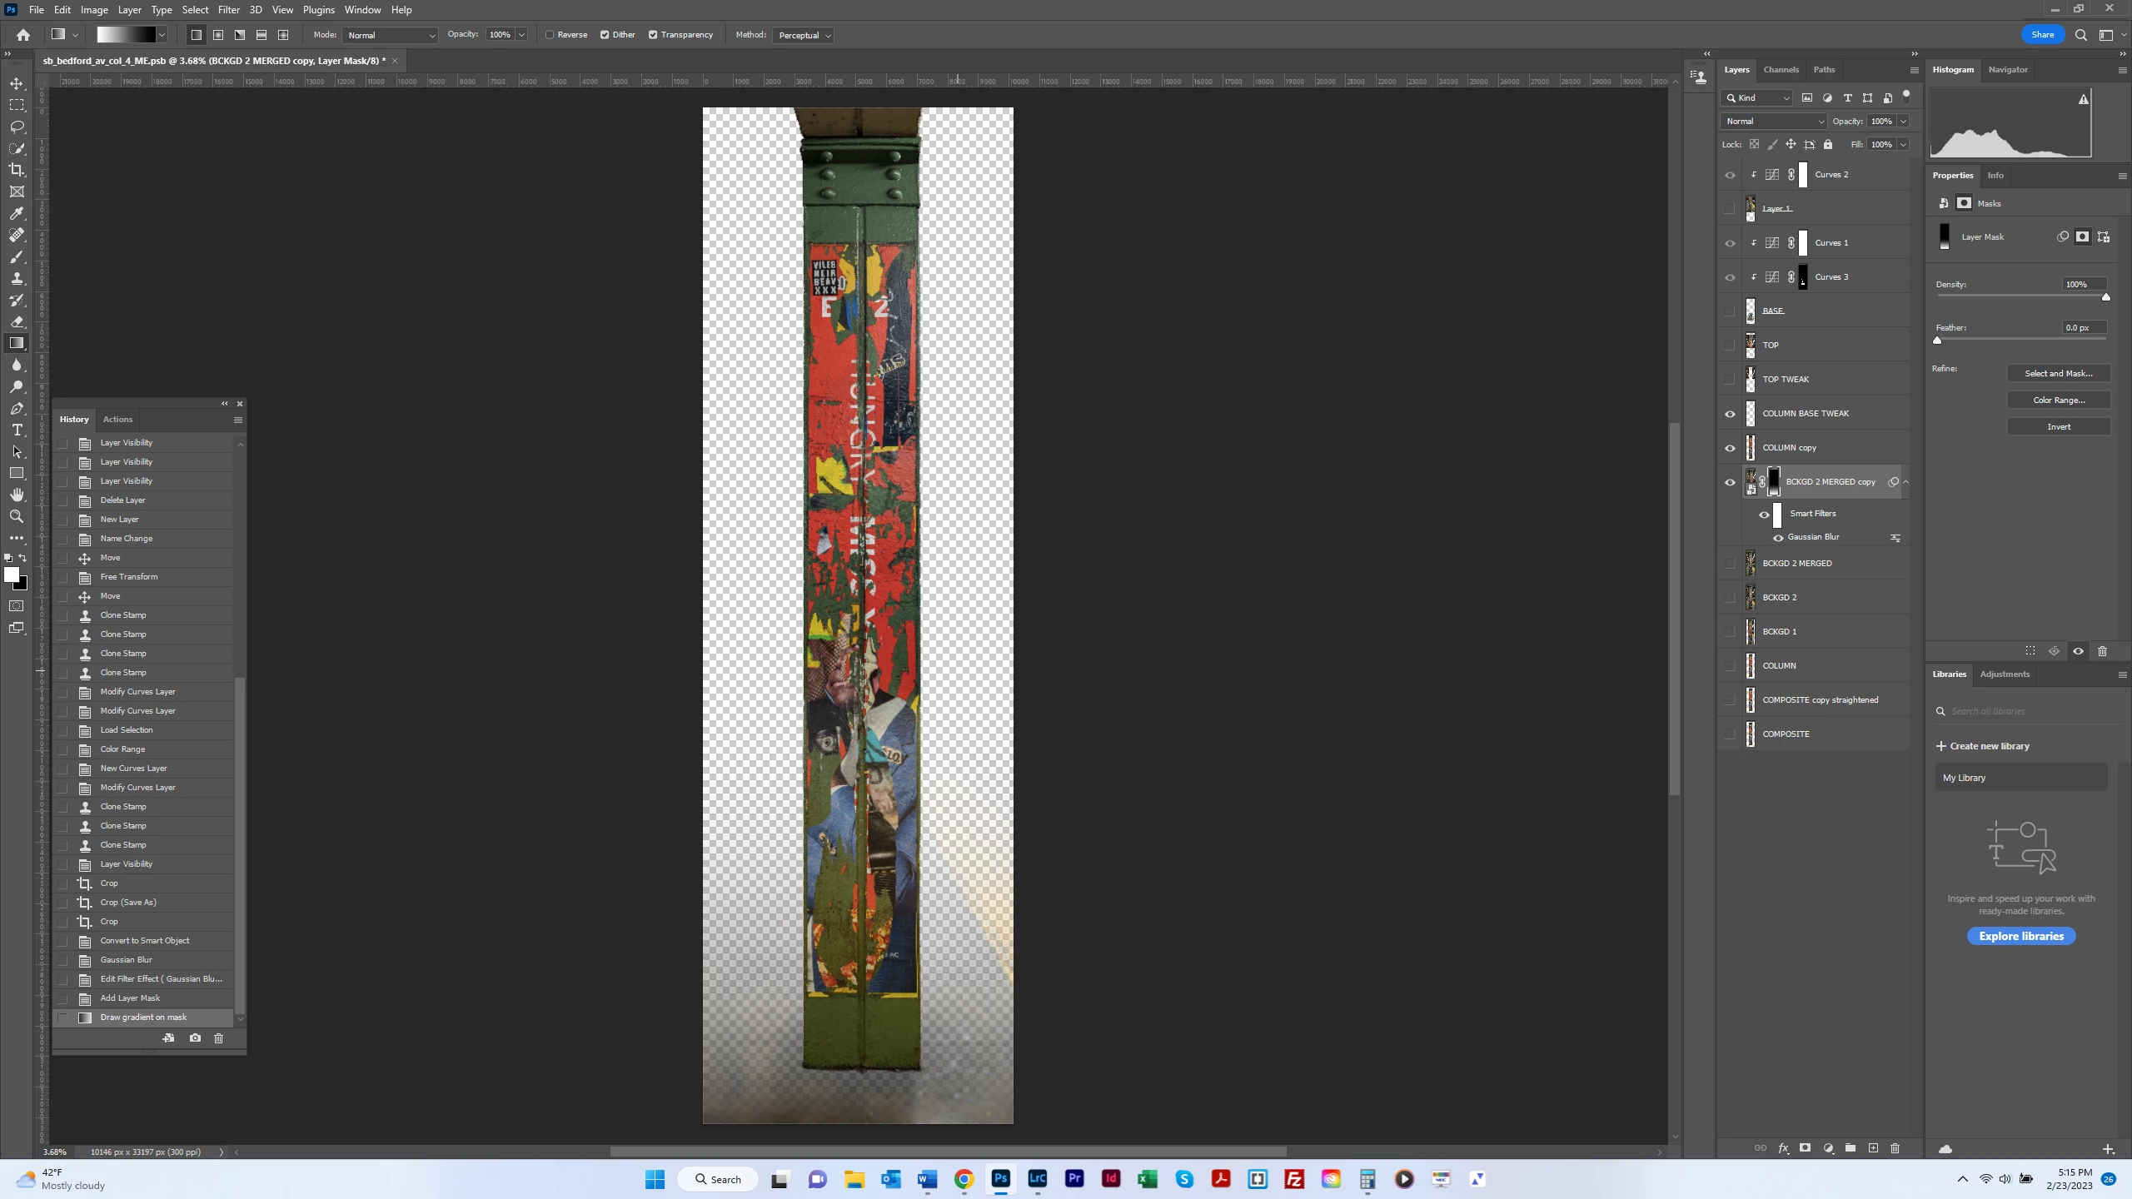Switch to the Channels tab
Image resolution: width=2132 pixels, height=1199 pixels.
(1781, 70)
